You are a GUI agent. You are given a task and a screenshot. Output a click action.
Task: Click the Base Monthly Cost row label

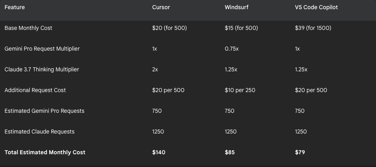(x=28, y=28)
